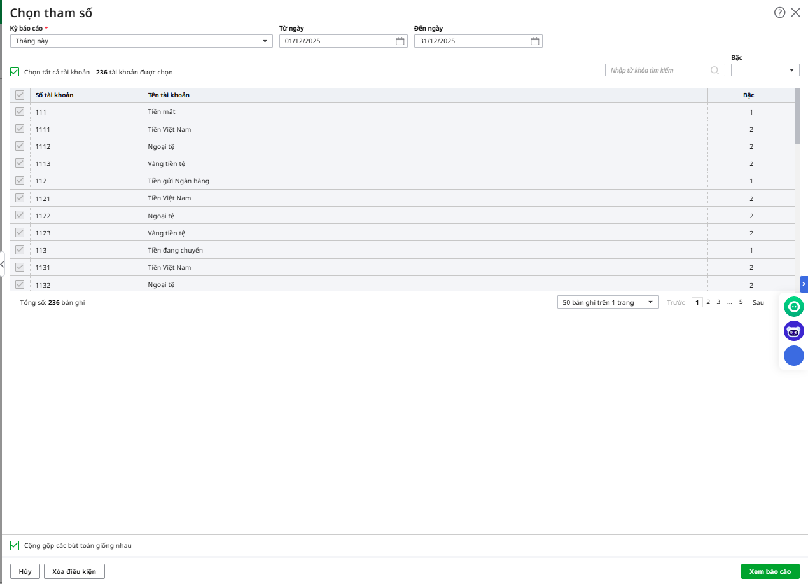This screenshot has width=808, height=584.
Task: Open the Từ ngày calendar picker
Action: point(400,41)
